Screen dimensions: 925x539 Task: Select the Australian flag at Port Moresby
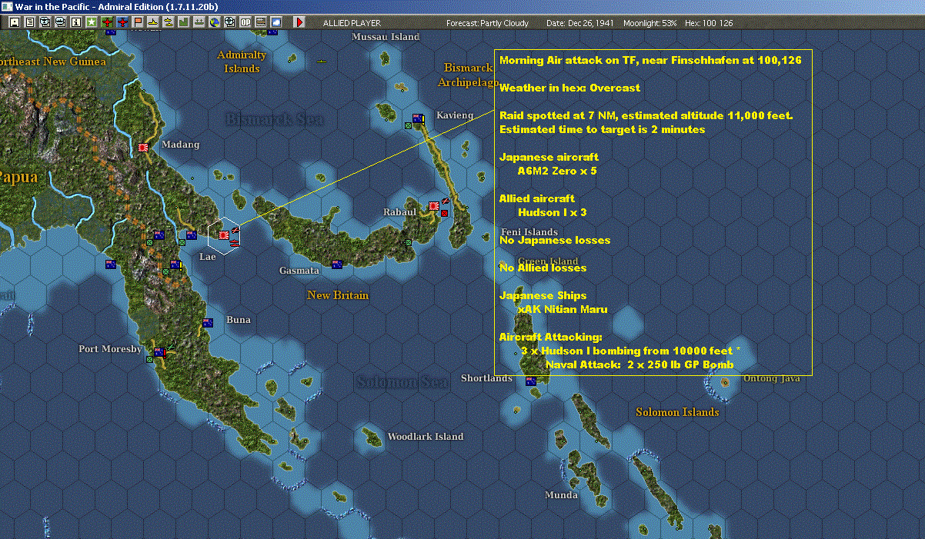(x=159, y=352)
